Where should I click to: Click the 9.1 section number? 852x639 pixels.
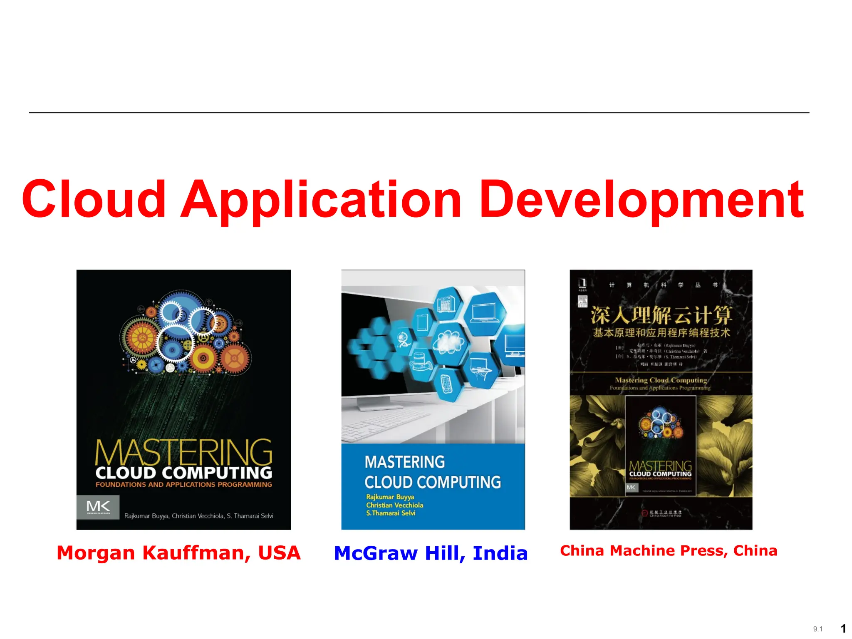pyautogui.click(x=818, y=629)
